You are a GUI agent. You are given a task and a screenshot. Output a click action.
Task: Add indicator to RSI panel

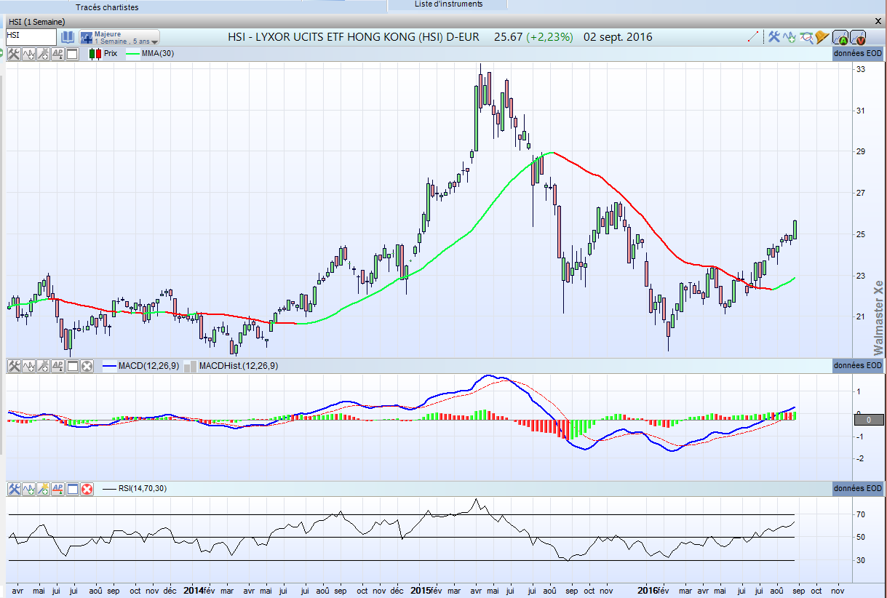tap(28, 489)
